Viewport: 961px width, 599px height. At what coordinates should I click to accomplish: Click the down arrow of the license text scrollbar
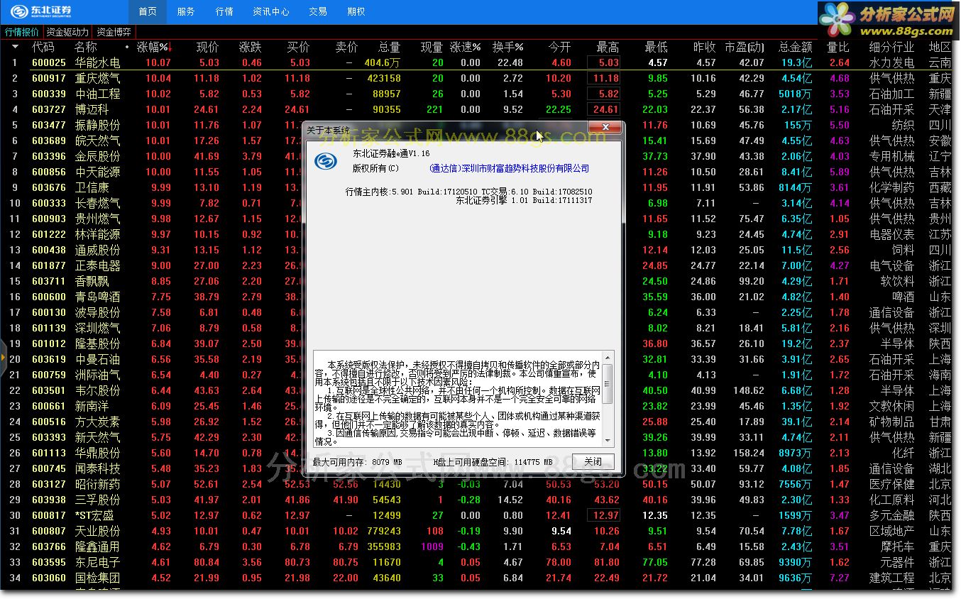coord(607,440)
